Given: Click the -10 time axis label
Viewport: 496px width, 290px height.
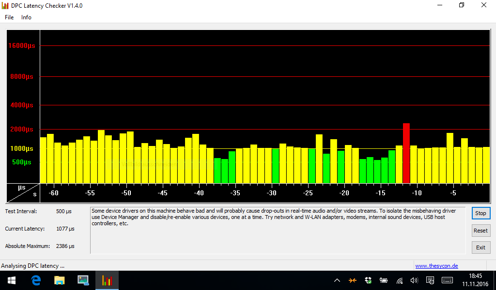Looking at the screenshot, I should tap(417, 193).
